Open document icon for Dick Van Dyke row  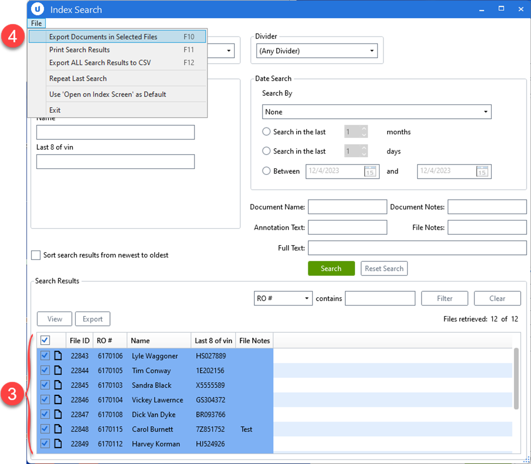58,414
